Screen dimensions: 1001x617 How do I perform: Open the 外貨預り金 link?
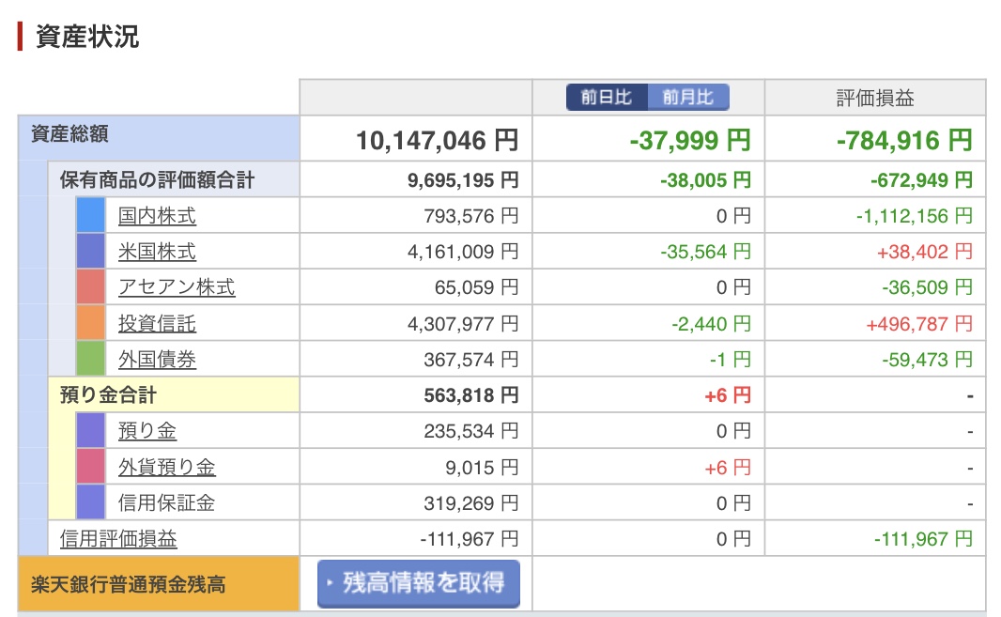166,468
